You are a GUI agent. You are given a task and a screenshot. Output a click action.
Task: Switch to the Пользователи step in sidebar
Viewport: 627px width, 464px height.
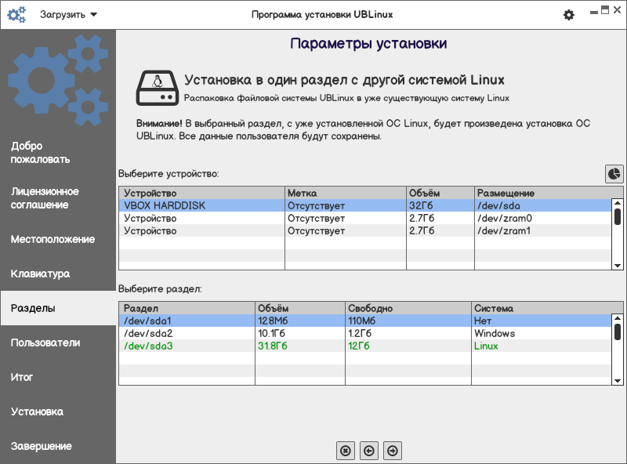[x=45, y=343]
